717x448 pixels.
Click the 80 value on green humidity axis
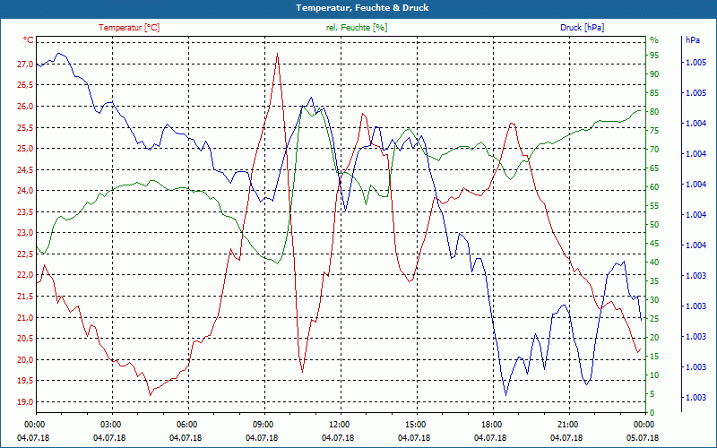(654, 112)
